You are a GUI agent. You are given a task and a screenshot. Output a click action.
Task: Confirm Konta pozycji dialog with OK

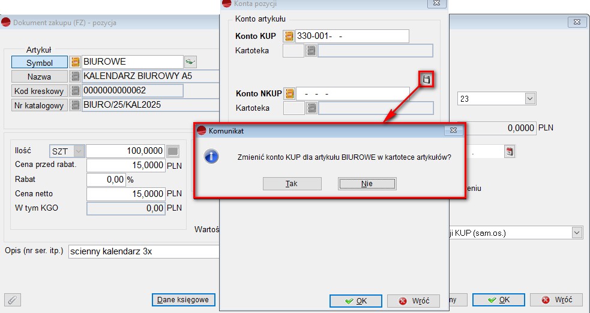(356, 300)
